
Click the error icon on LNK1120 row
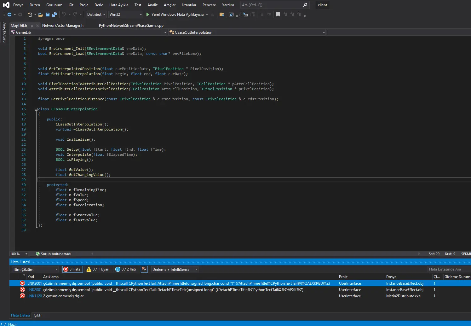point(22,296)
